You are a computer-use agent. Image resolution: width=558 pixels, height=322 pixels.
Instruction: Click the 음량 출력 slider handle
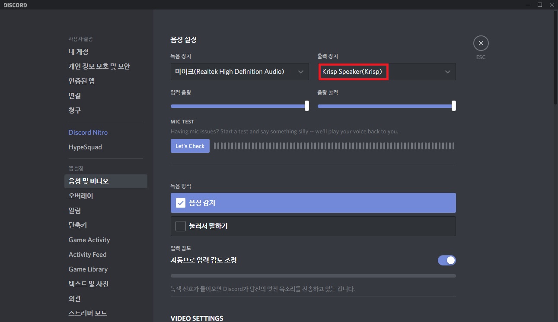454,106
